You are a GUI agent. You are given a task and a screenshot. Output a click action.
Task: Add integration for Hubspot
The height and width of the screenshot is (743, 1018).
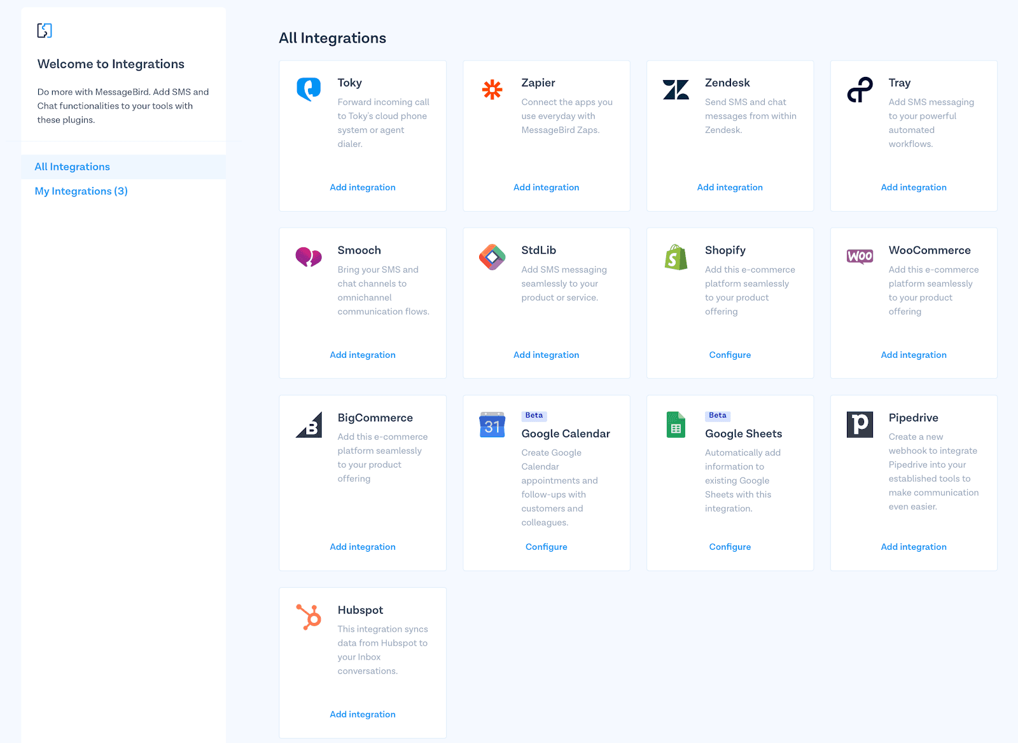pos(363,714)
